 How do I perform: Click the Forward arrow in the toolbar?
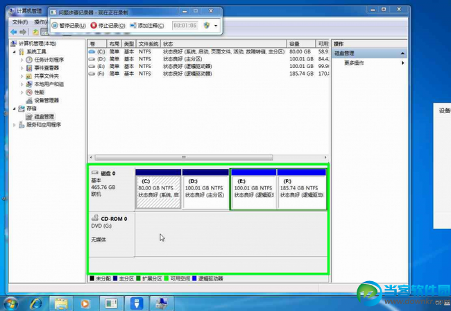pos(23,32)
